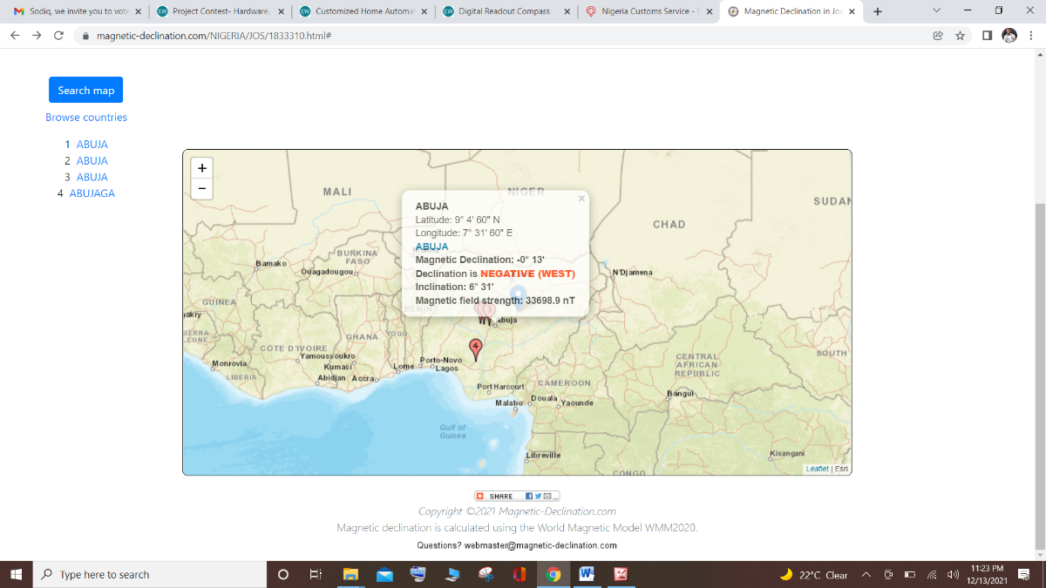Viewport: 1046px width, 588px height.
Task: Select the second ABUJA result link
Action: point(92,161)
